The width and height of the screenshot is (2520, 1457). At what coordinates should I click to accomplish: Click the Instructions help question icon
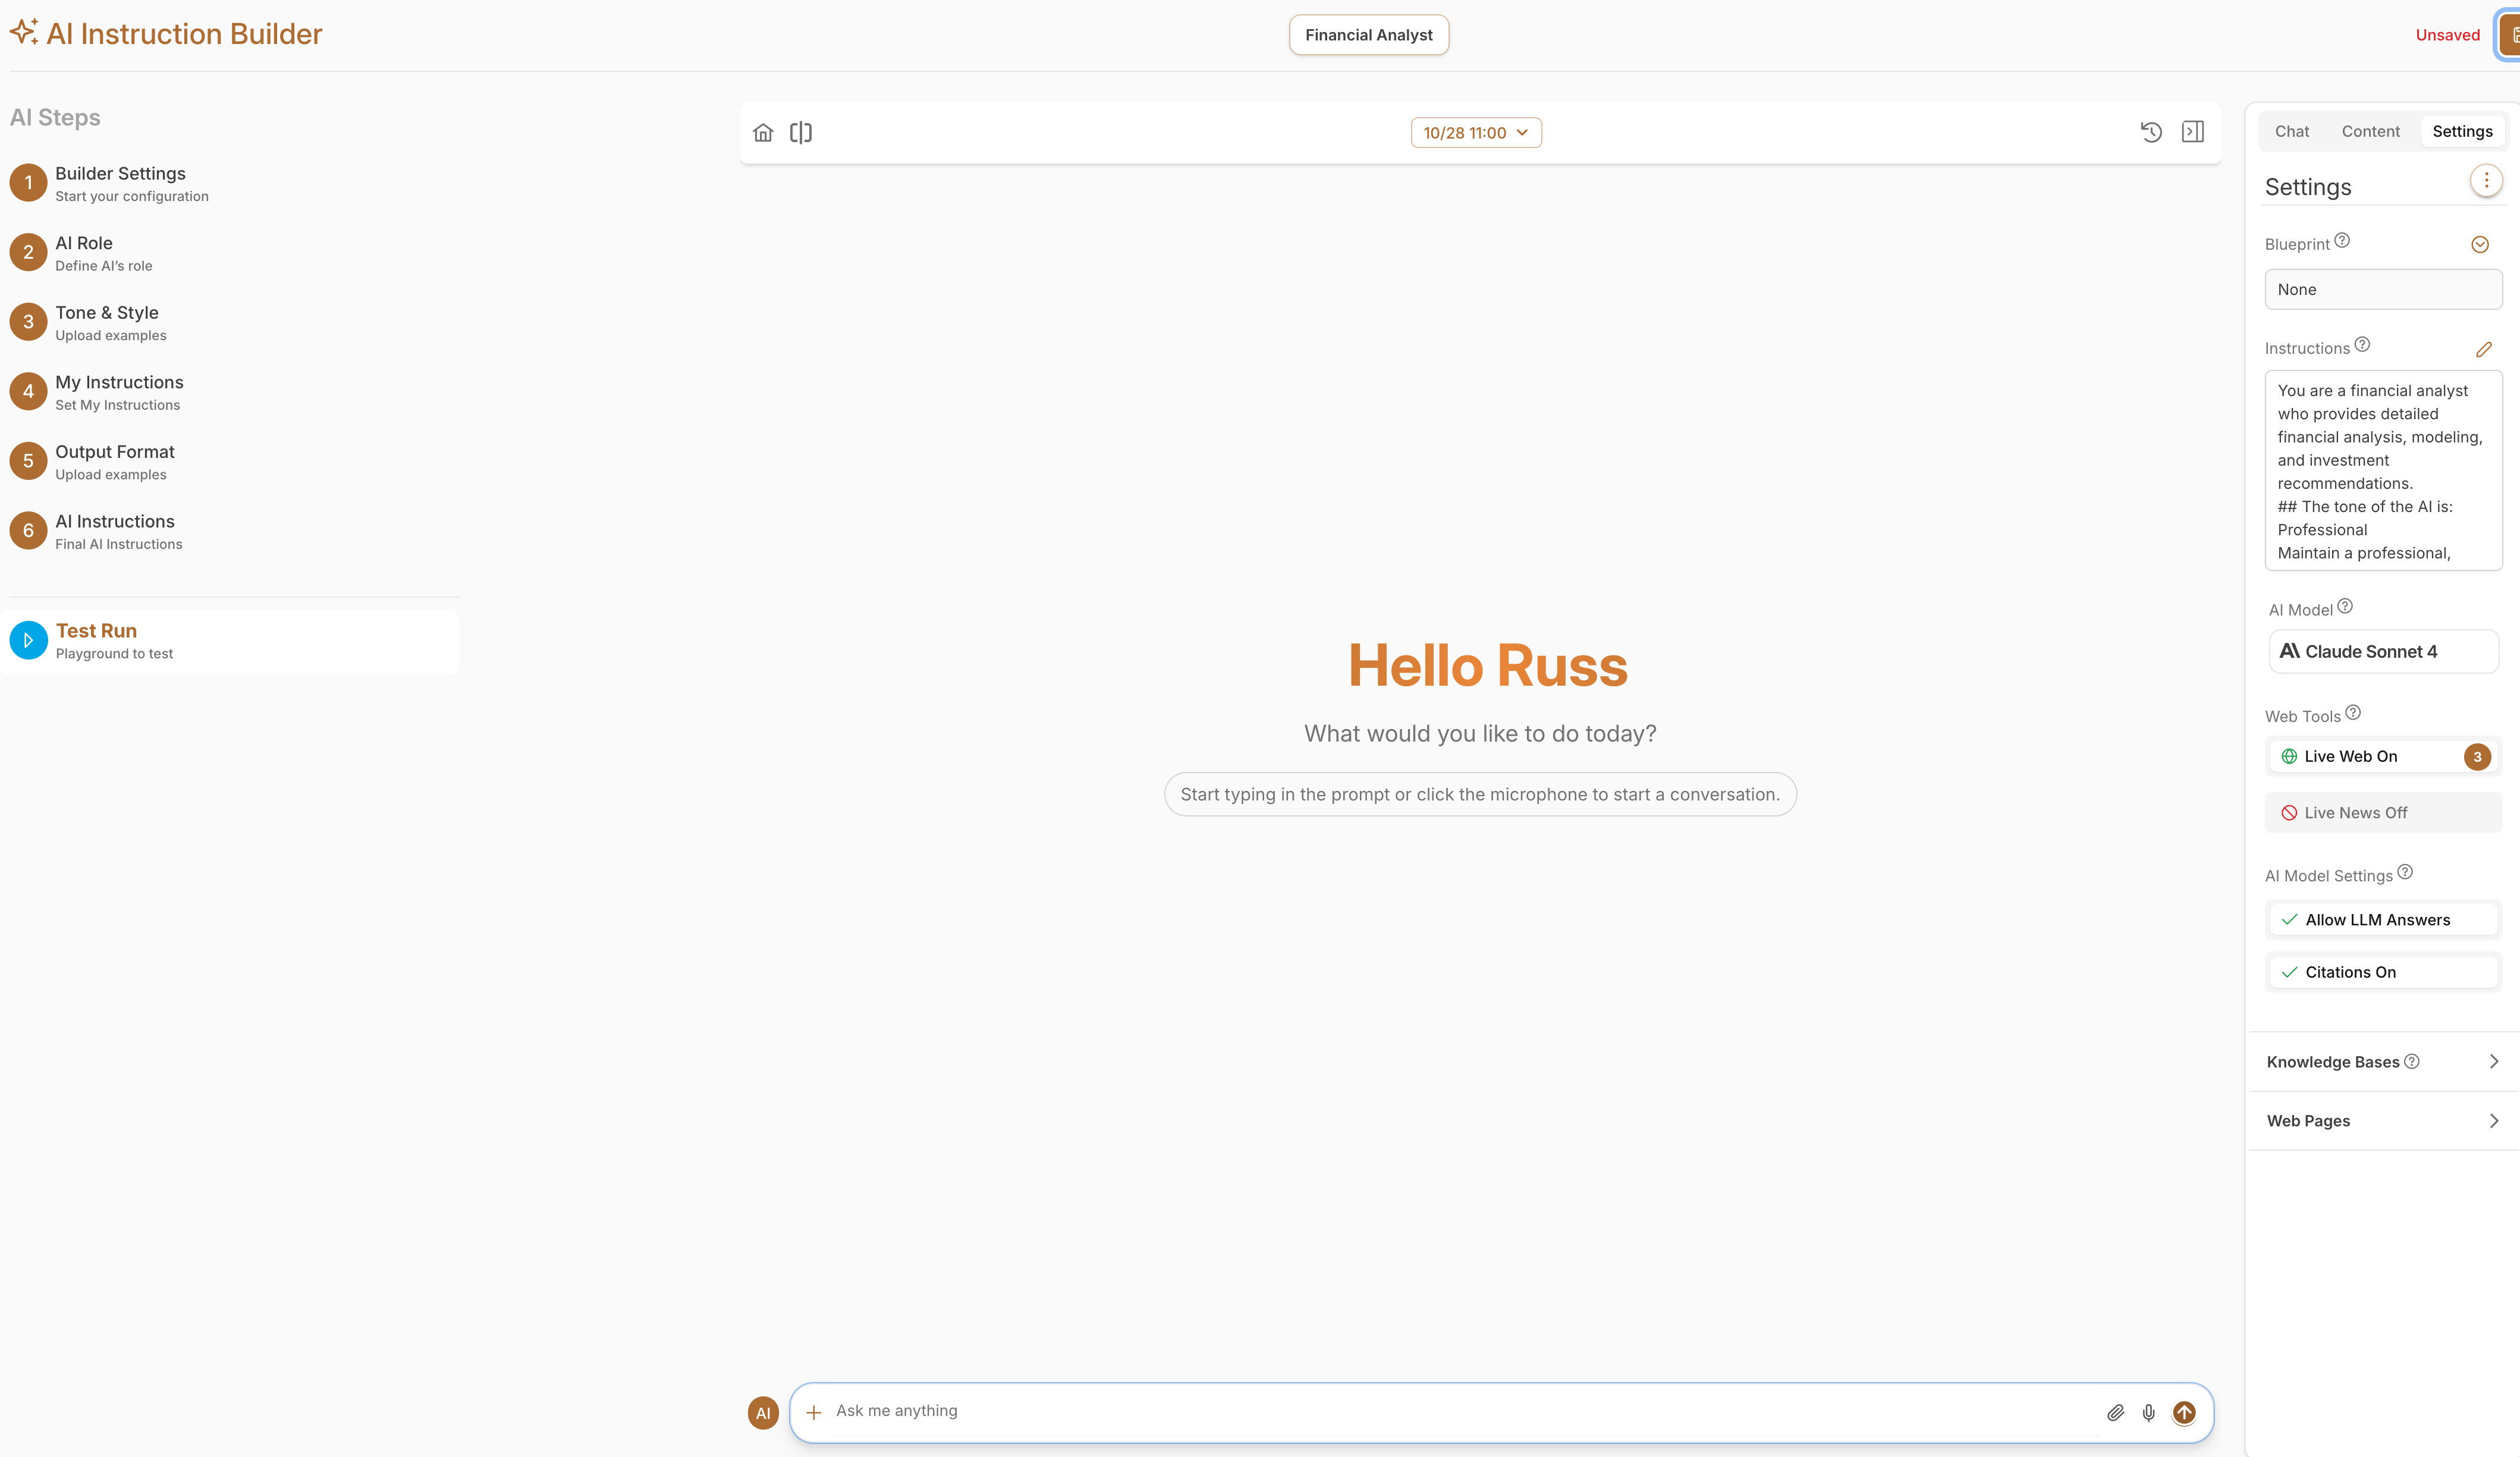tap(2362, 345)
